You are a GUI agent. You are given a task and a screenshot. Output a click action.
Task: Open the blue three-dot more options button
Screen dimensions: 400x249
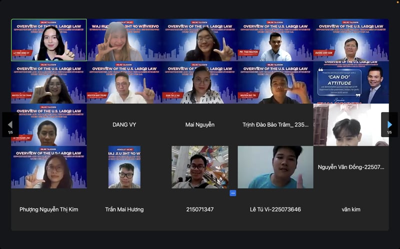click(232, 193)
